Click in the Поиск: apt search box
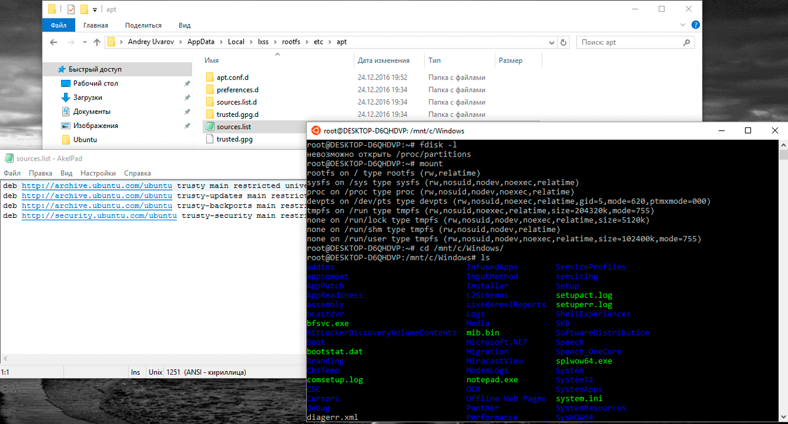 pos(634,42)
